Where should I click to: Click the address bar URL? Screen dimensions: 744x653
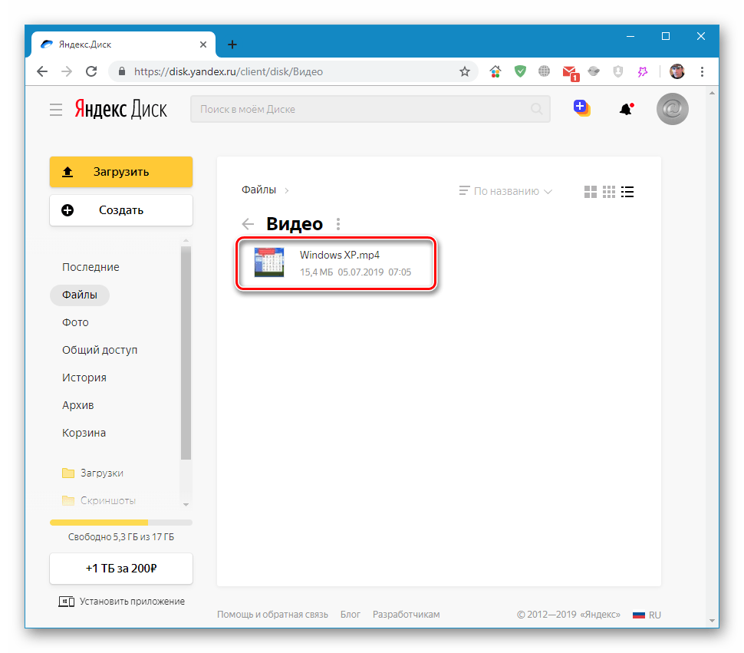point(229,71)
